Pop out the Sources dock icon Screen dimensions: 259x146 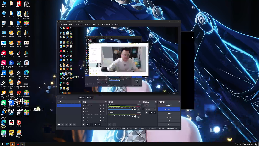click(106, 102)
